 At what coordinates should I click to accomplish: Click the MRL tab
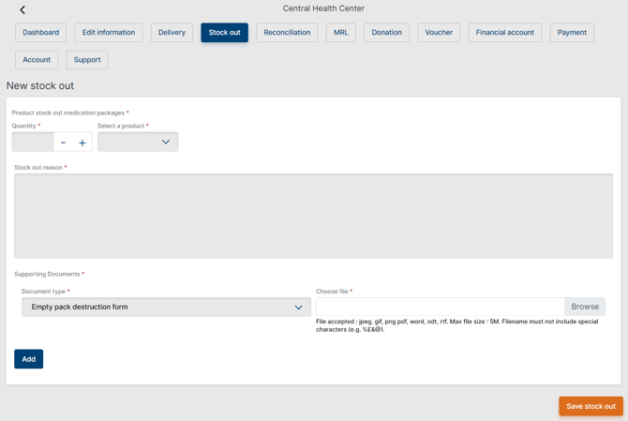[340, 33]
